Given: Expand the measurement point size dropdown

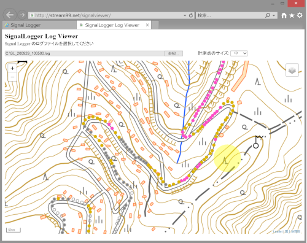Looking at the screenshot, I should [239, 53].
